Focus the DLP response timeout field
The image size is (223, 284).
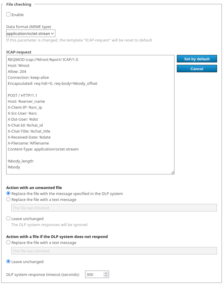tap(94, 274)
